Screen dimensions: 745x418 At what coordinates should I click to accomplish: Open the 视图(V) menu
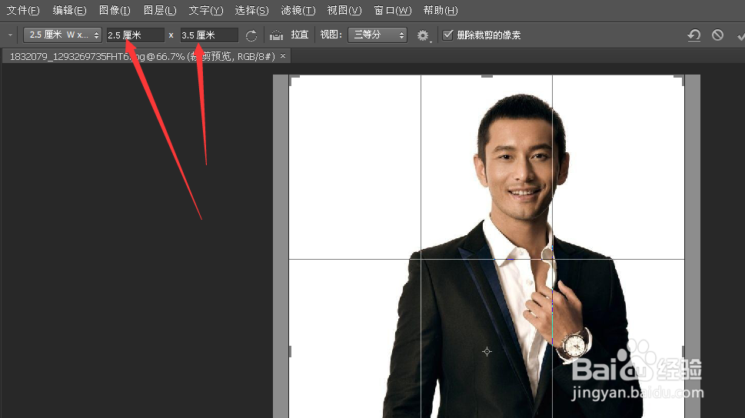[344, 10]
